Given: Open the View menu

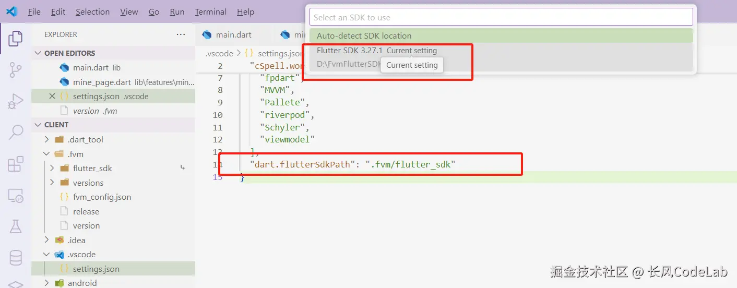Looking at the screenshot, I should (129, 11).
